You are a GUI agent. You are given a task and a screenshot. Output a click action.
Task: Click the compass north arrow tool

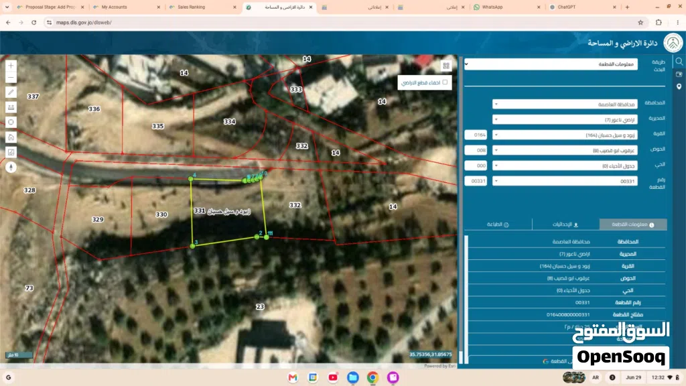11,167
